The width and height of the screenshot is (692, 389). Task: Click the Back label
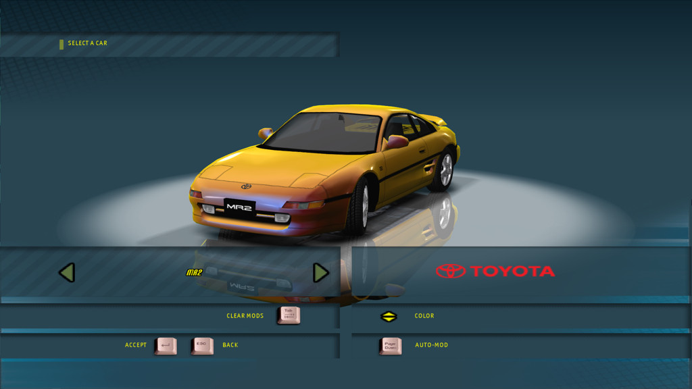click(x=230, y=345)
